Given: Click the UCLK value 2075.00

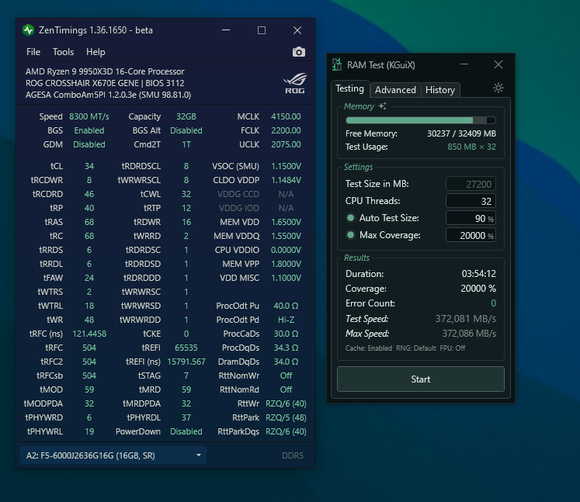Looking at the screenshot, I should tap(286, 144).
